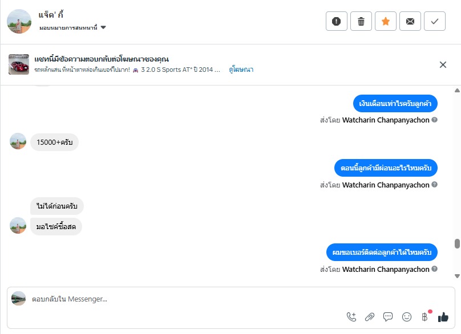Screen dimensions: 461x334
Task: Open the ดูโฆษณา link
Action: pyautogui.click(x=241, y=70)
